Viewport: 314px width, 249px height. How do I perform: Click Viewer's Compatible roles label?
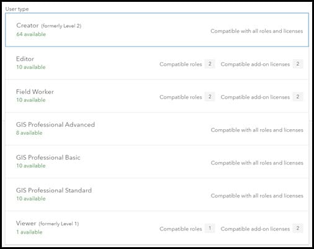181,229
